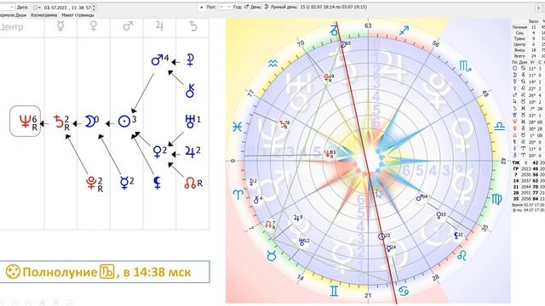Viewport: 545px width, 306px height.
Task: Click Личные row in score table
Action: [528, 26]
